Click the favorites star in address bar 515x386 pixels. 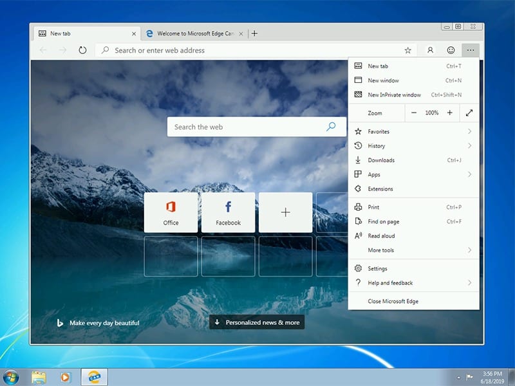tap(407, 50)
